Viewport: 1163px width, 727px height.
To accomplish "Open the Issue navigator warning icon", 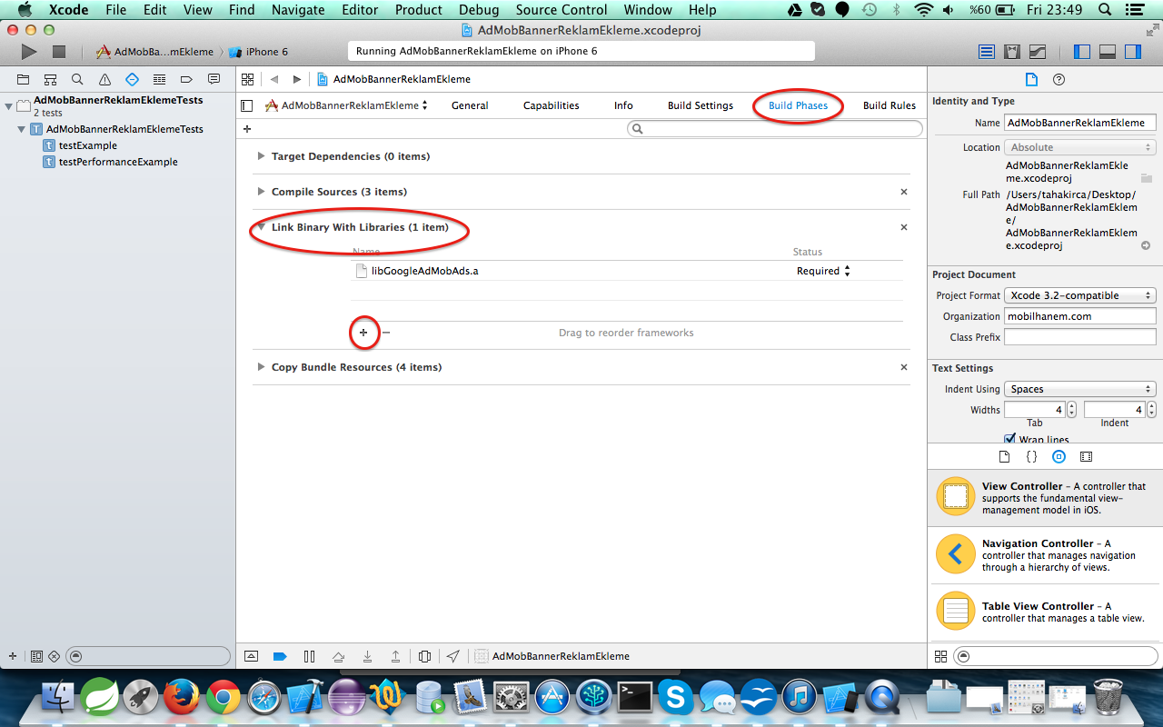I will click(x=105, y=79).
